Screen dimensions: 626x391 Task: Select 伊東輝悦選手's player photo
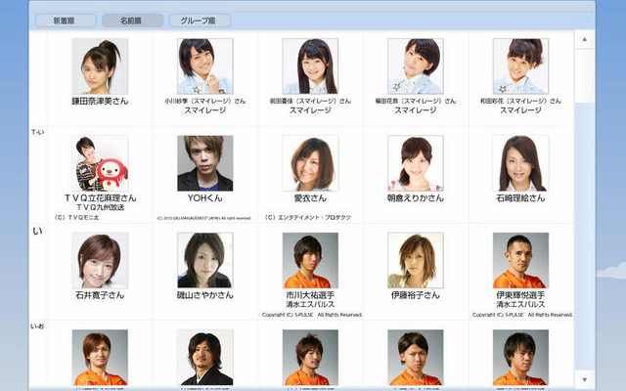click(520, 261)
